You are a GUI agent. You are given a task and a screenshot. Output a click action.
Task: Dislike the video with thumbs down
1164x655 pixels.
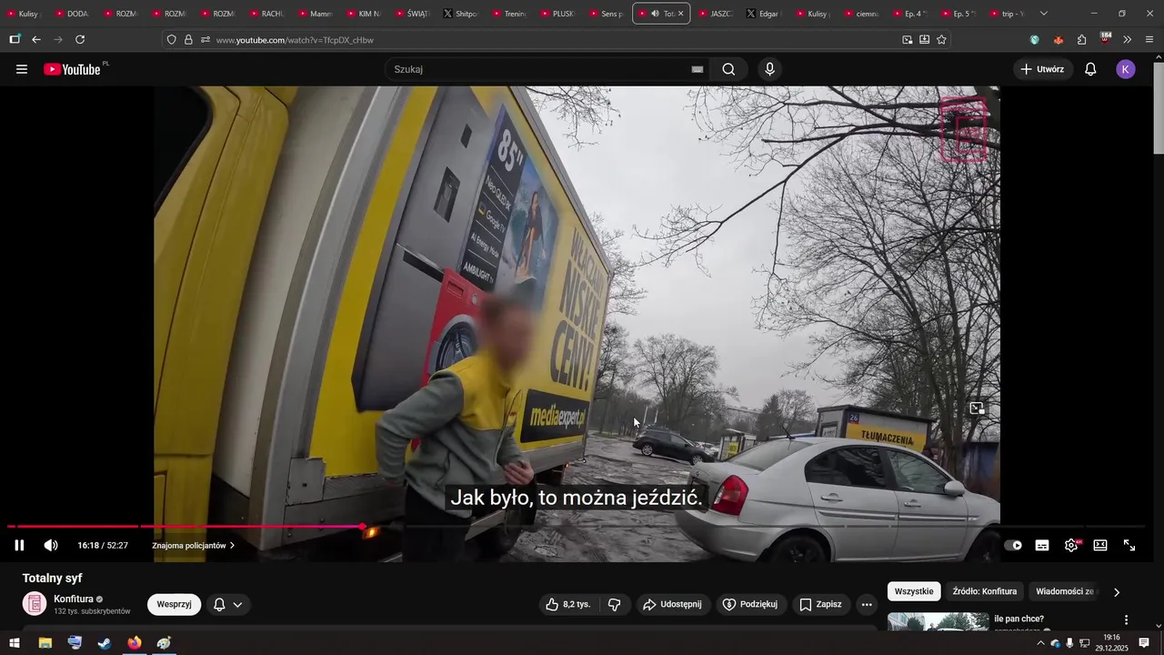pyautogui.click(x=615, y=604)
